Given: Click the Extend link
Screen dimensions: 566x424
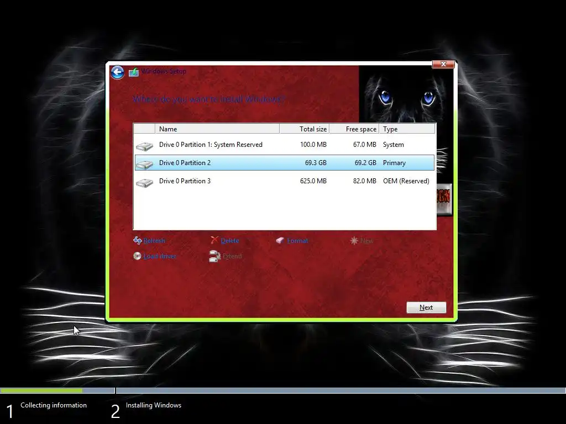Looking at the screenshot, I should click(232, 256).
